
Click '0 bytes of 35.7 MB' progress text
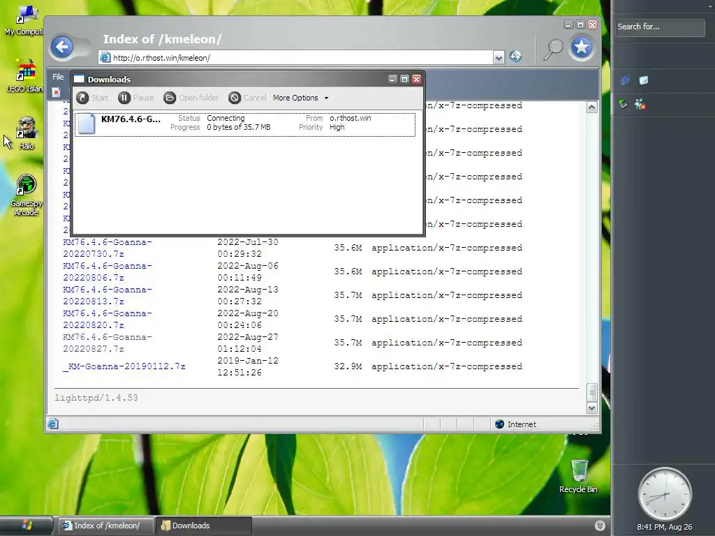coord(239,127)
